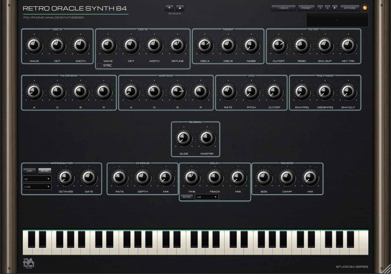Image resolution: width=391 pixels, height=274 pixels.
Task: Click the Amp Env sustain S knob
Action: [x=177, y=92]
